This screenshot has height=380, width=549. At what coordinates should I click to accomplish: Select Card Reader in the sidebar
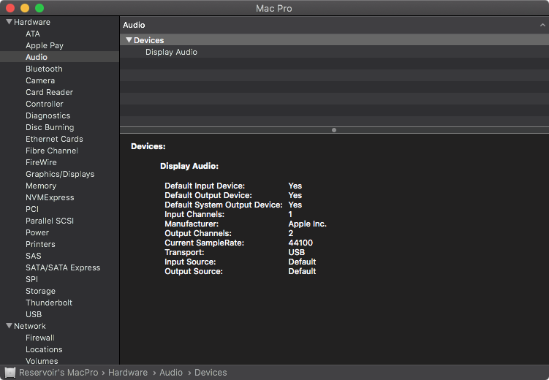coord(50,92)
